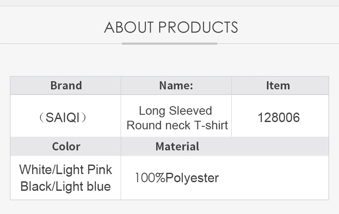Click the word PRODUCTS in the title

198,27
